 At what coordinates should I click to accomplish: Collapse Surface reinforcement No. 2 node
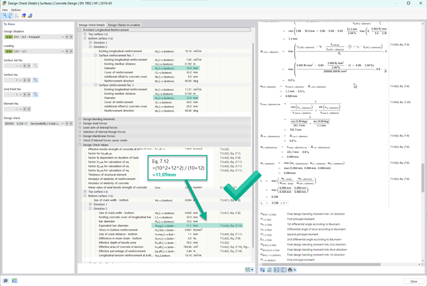(x=96, y=85)
